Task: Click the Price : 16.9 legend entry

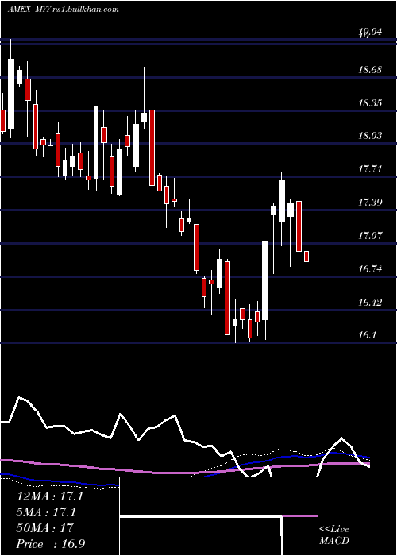Action: pos(51,544)
